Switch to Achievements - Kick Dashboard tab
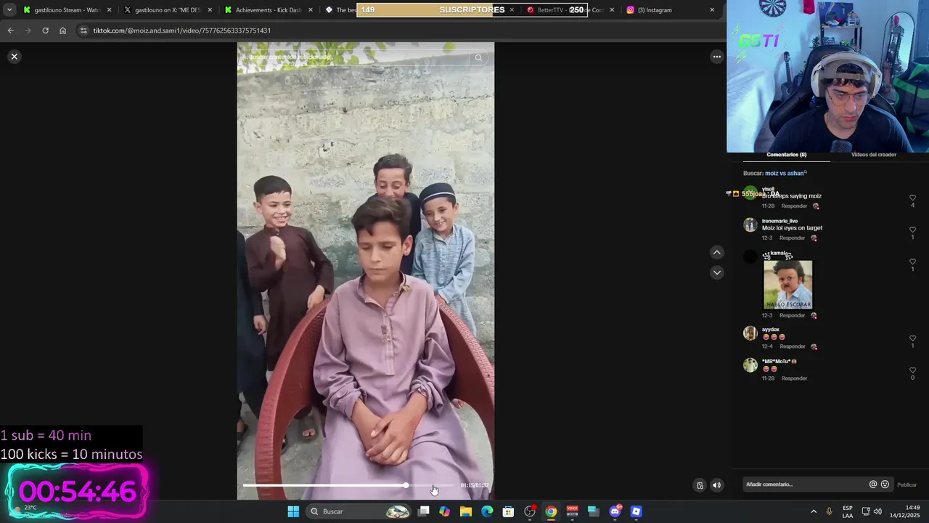This screenshot has height=523, width=929. [267, 10]
